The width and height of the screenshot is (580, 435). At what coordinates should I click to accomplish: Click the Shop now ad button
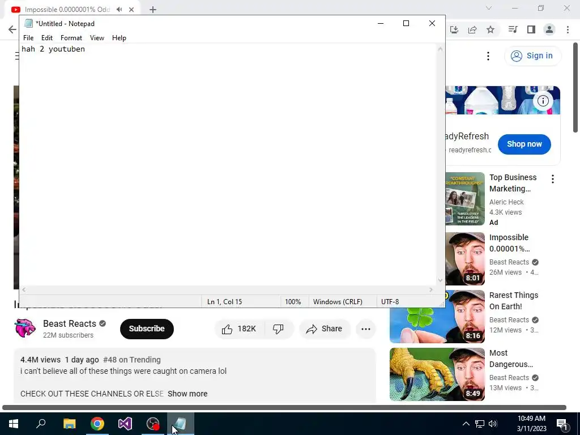524,144
